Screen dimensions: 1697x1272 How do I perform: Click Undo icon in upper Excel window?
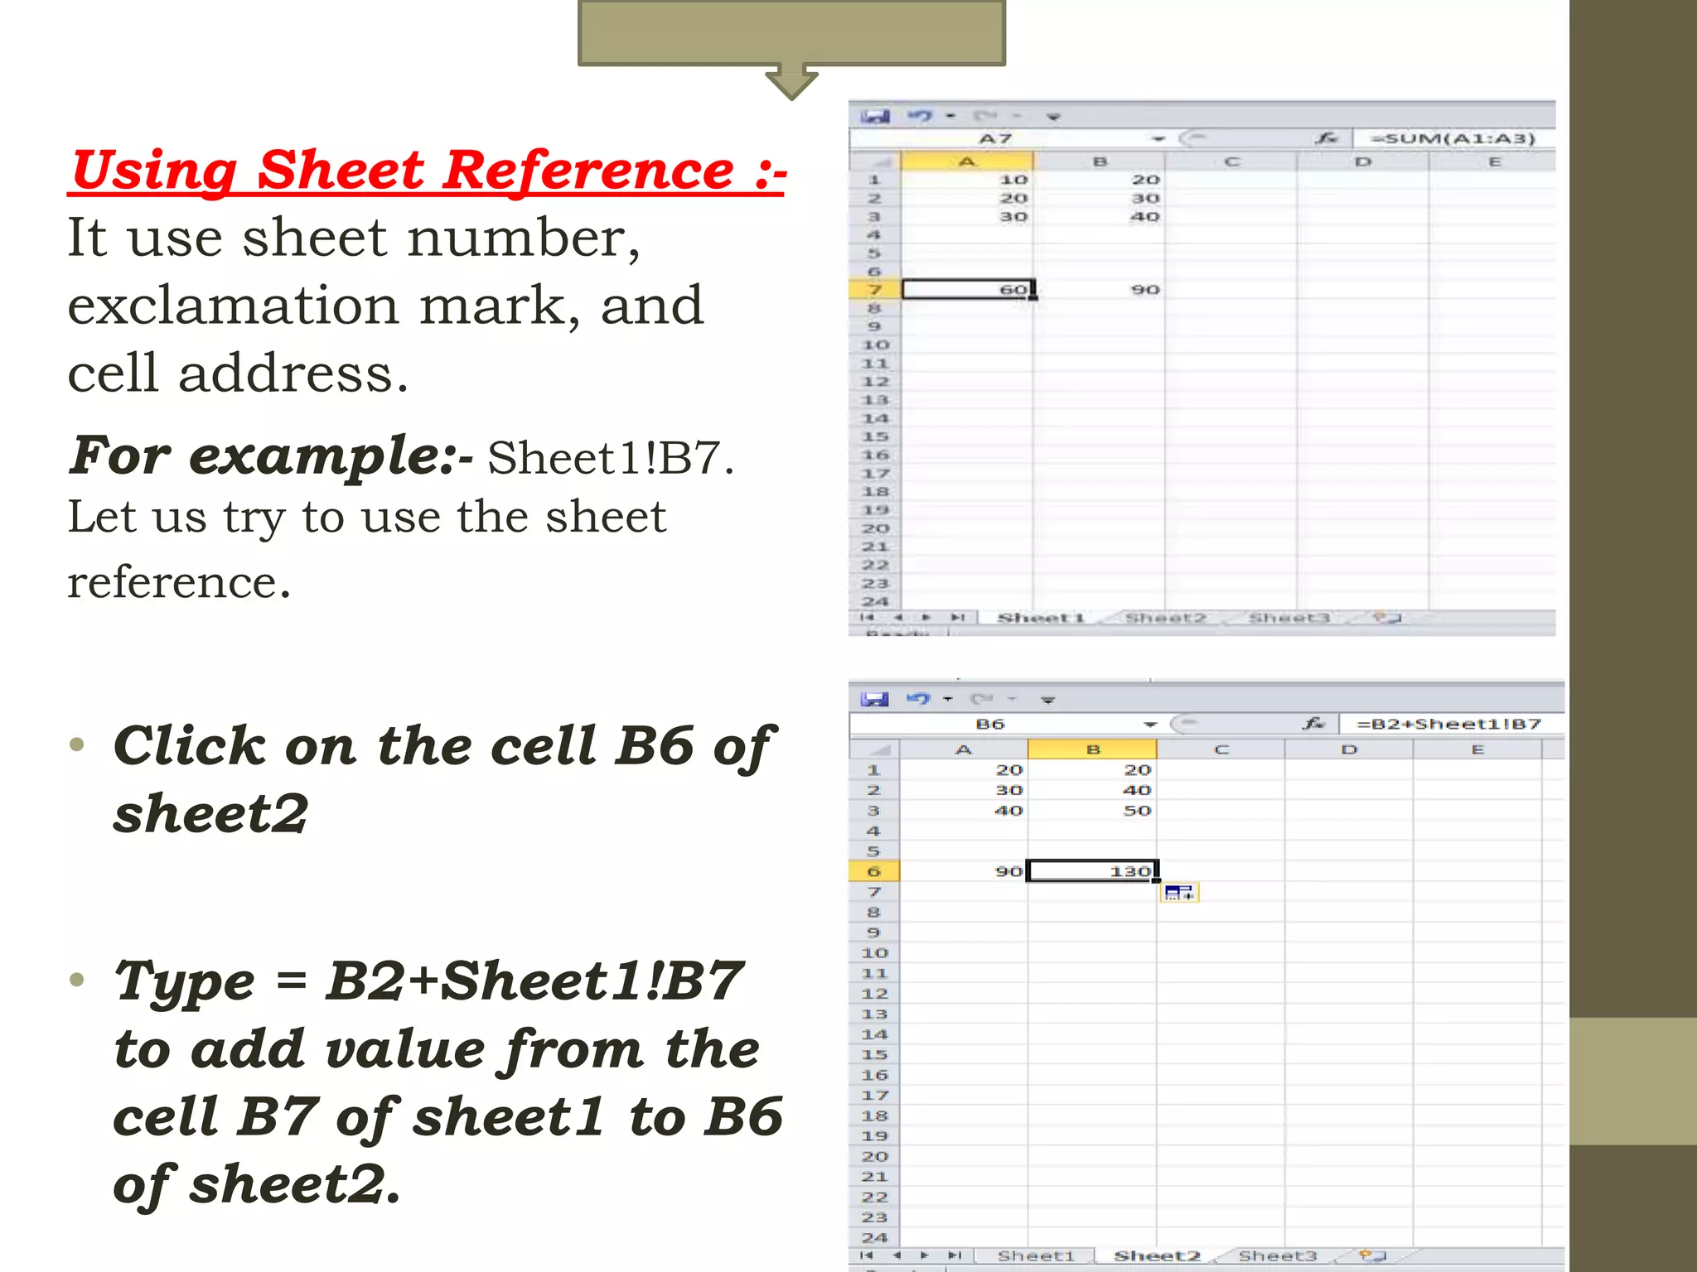point(920,117)
